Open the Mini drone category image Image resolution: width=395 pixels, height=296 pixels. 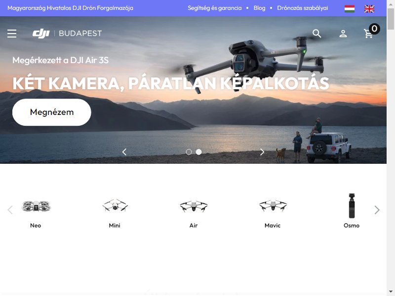[115, 206]
